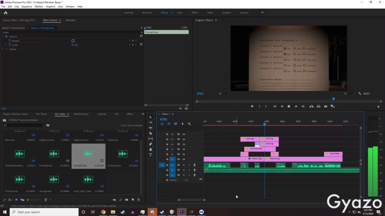Image resolution: width=385 pixels, height=216 pixels.
Task: Expand the Level property
Action: click(6, 45)
